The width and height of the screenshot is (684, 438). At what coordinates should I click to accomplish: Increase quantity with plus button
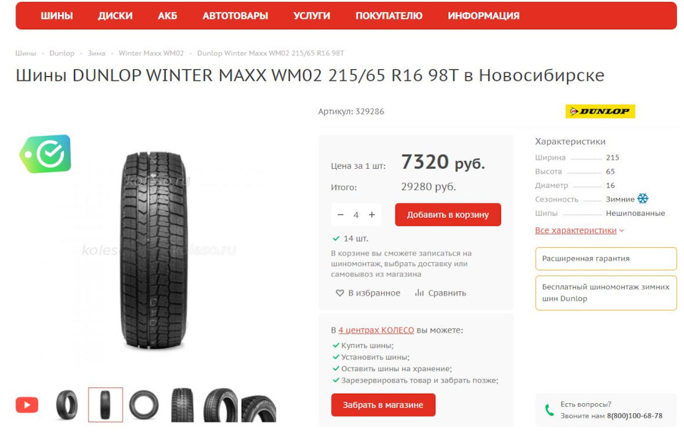click(372, 214)
